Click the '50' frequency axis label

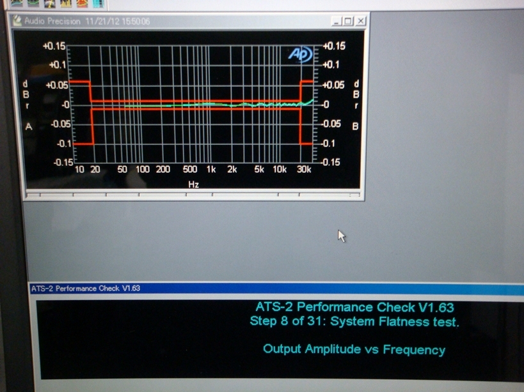tap(122, 169)
